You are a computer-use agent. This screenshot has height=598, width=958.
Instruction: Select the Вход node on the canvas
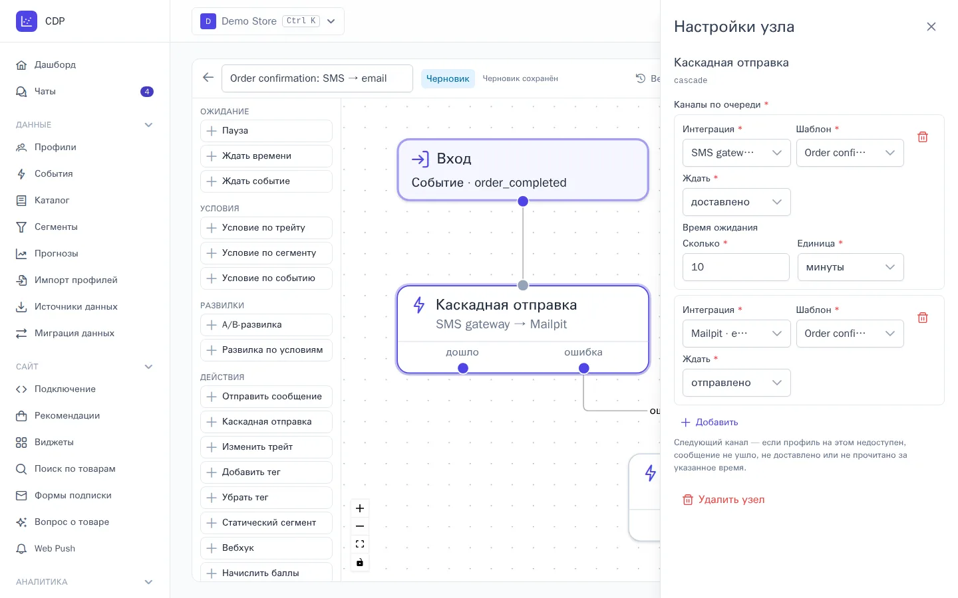click(x=523, y=169)
